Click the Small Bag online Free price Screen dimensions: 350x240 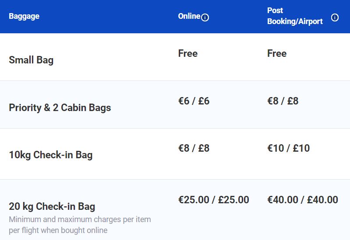coord(188,53)
